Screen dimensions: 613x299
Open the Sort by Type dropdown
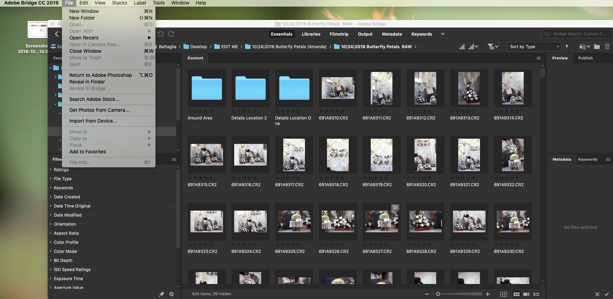(x=535, y=46)
